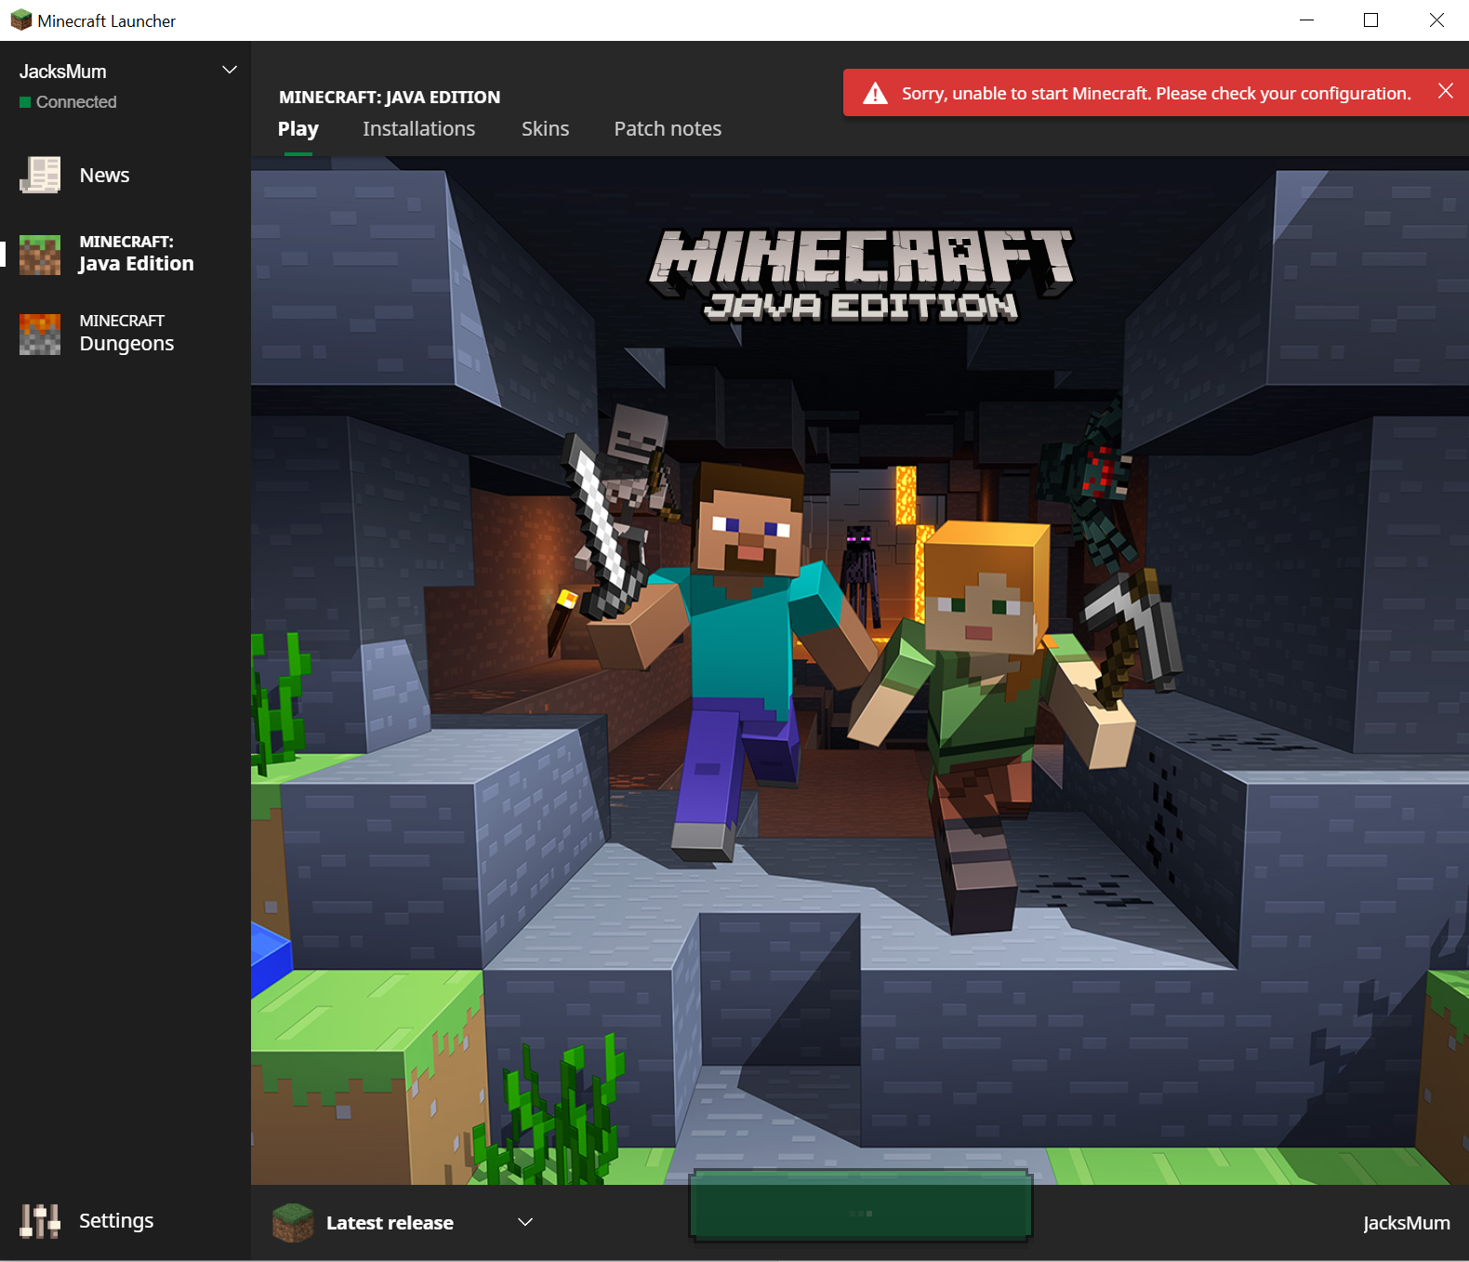Click the Minecraft Launcher title bar icon
This screenshot has height=1262, width=1469.
pyautogui.click(x=20, y=20)
